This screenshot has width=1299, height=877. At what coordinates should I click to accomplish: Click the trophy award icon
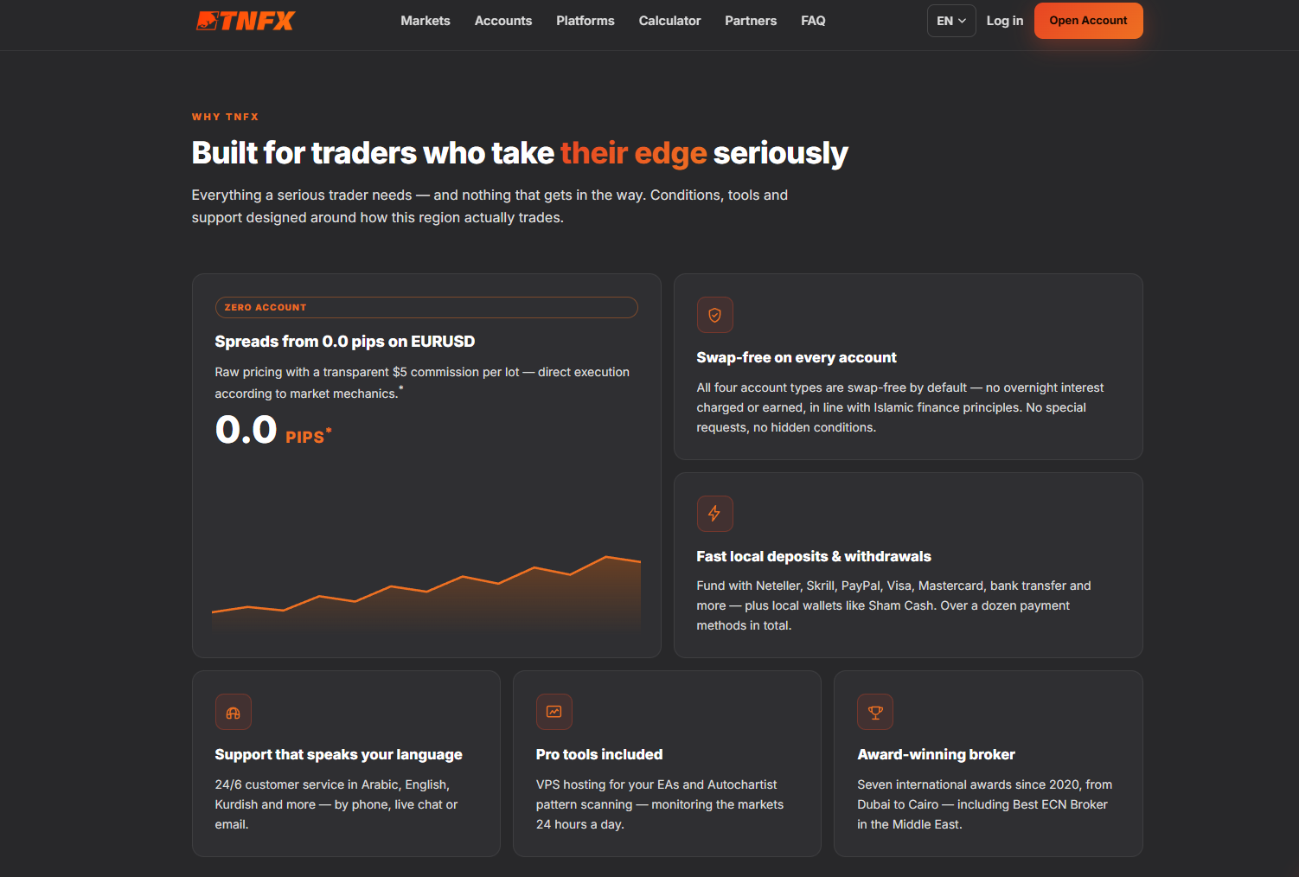pyautogui.click(x=875, y=712)
